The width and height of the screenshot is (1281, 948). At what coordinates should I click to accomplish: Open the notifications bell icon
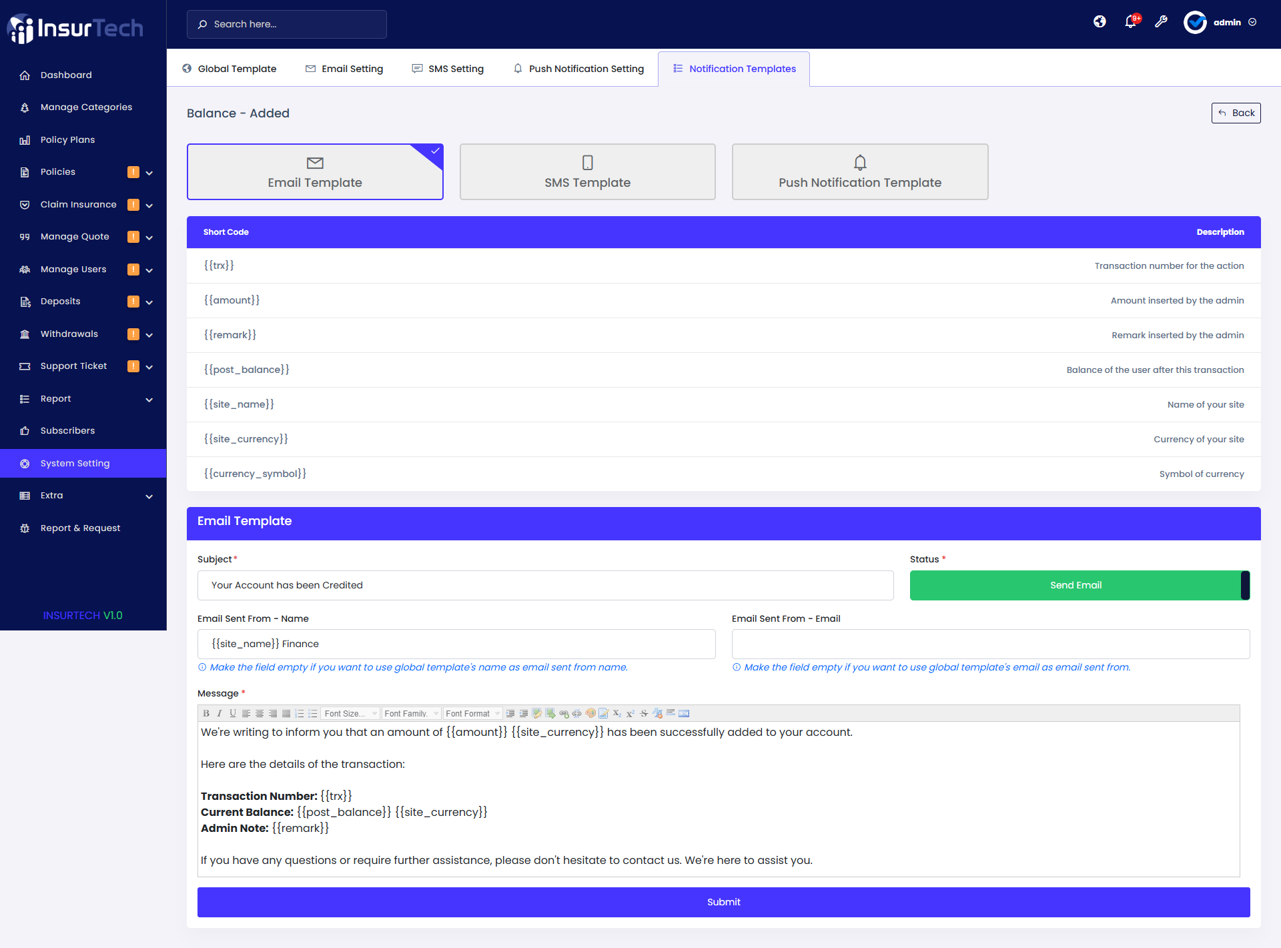click(x=1130, y=22)
